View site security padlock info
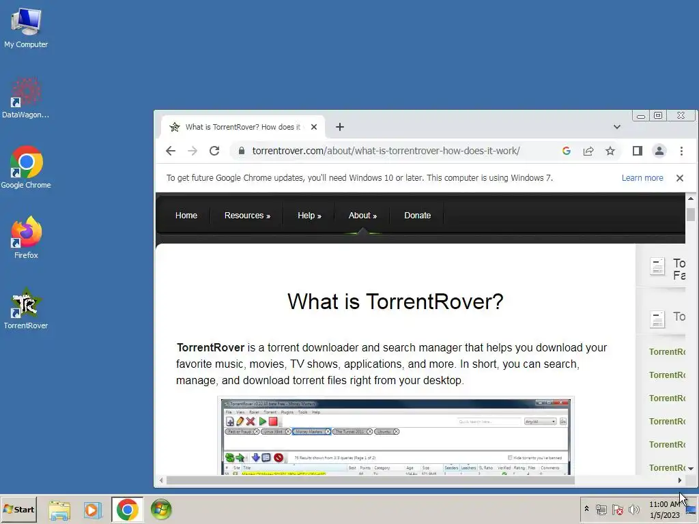This screenshot has width=699, height=524. tap(242, 151)
